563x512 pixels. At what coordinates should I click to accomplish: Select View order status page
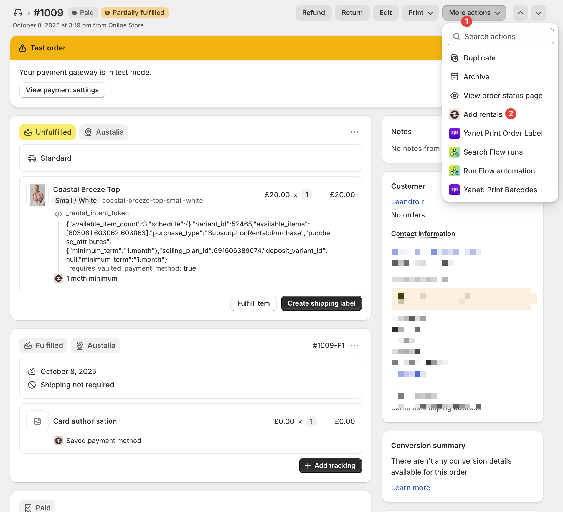(503, 95)
